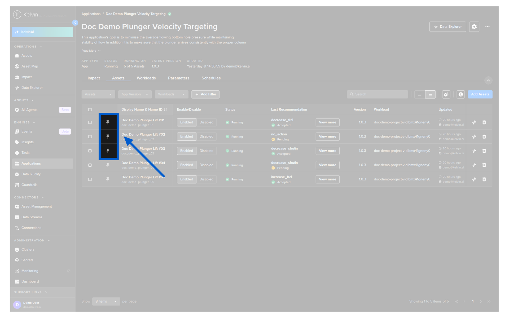Check the Plunger Lift #02 row checkbox
This screenshot has height=318, width=509.
tap(90, 137)
